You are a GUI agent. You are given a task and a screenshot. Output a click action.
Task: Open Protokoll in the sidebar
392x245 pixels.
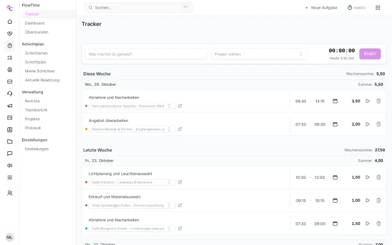tap(32, 128)
